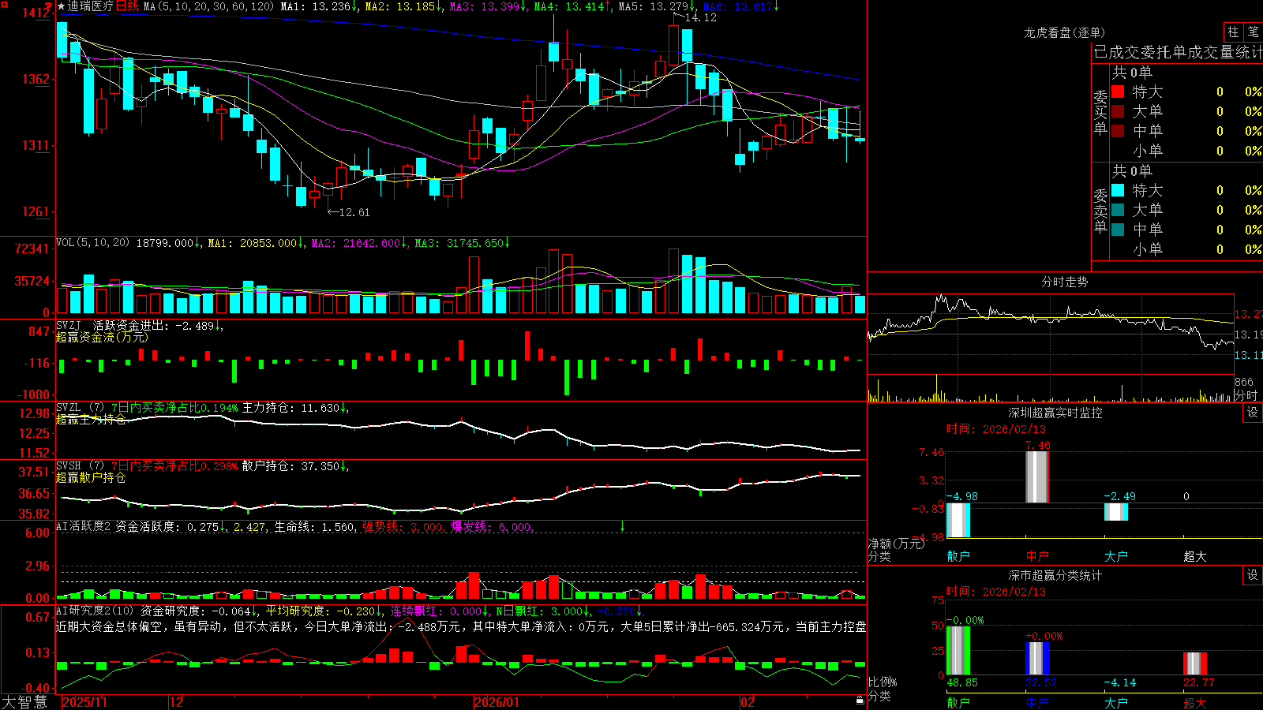Click the 平均研究度: -0.230 value
Screen dimensions: 1263x710
point(320,611)
